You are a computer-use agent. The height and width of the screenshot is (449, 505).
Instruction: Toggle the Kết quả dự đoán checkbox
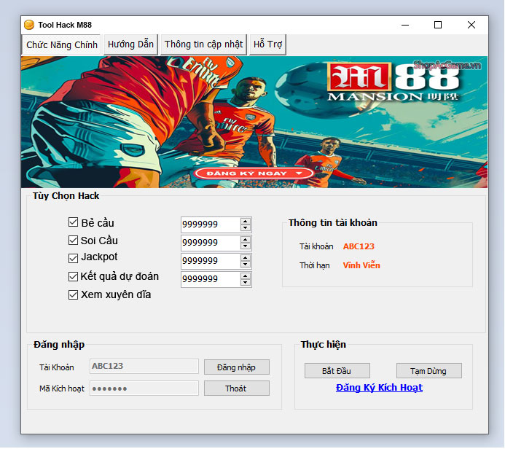(73, 276)
